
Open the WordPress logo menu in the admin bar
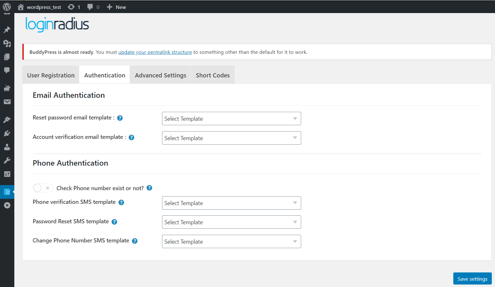(x=7, y=7)
